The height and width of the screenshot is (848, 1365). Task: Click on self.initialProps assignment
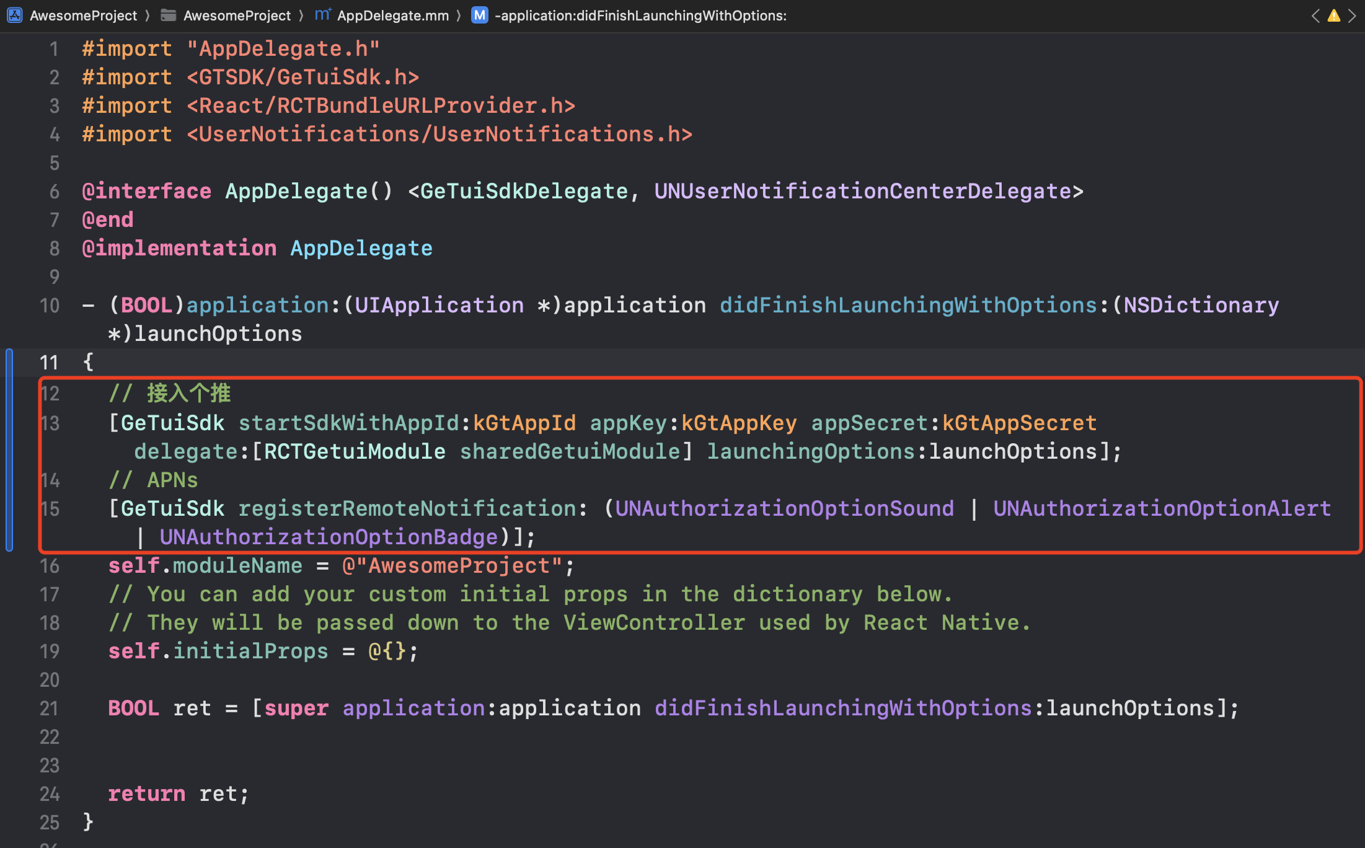[x=263, y=651]
